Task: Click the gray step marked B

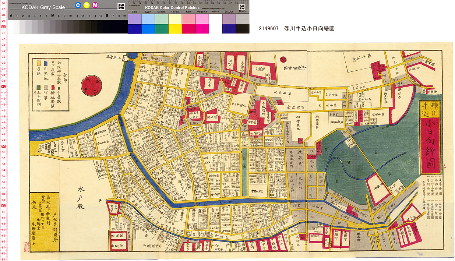Action: tap(107, 27)
